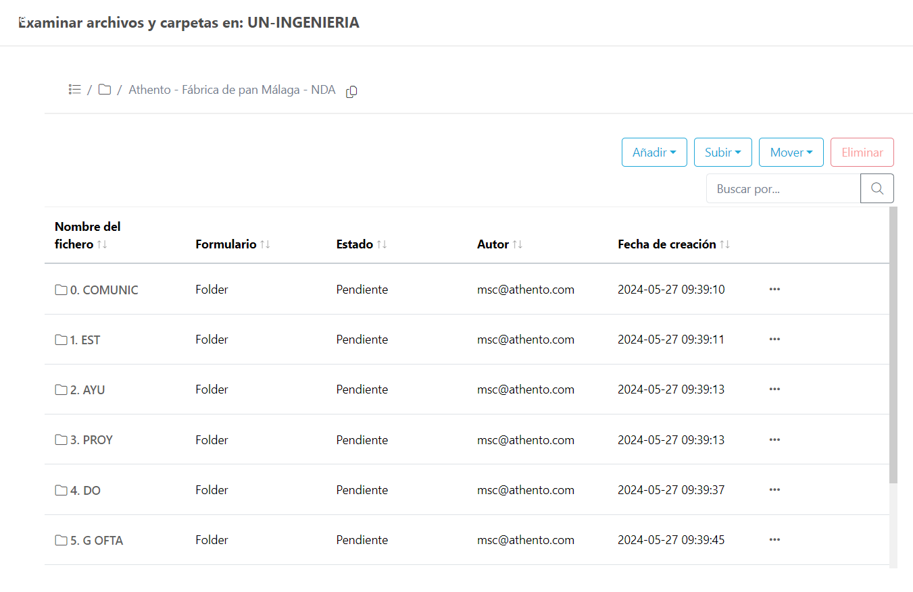
Task: Open the Subir dropdown menu
Action: (723, 153)
